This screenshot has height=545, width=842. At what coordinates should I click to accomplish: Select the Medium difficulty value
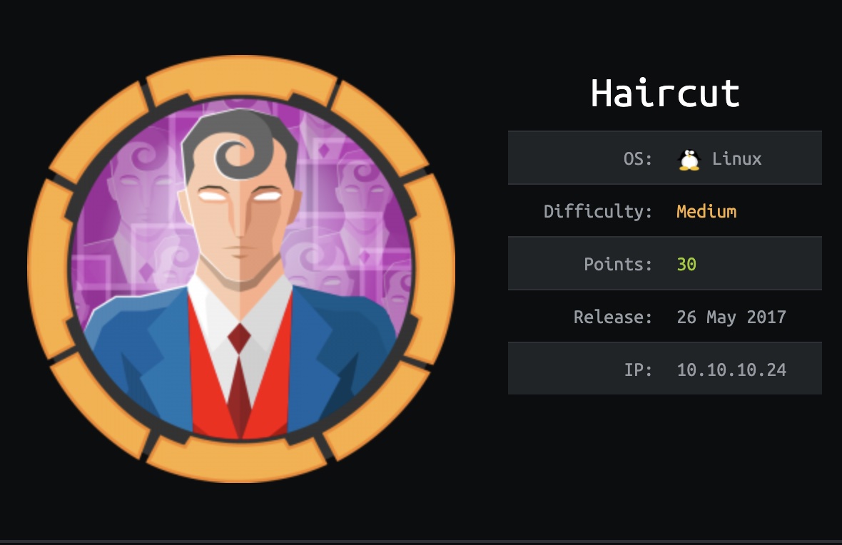706,212
